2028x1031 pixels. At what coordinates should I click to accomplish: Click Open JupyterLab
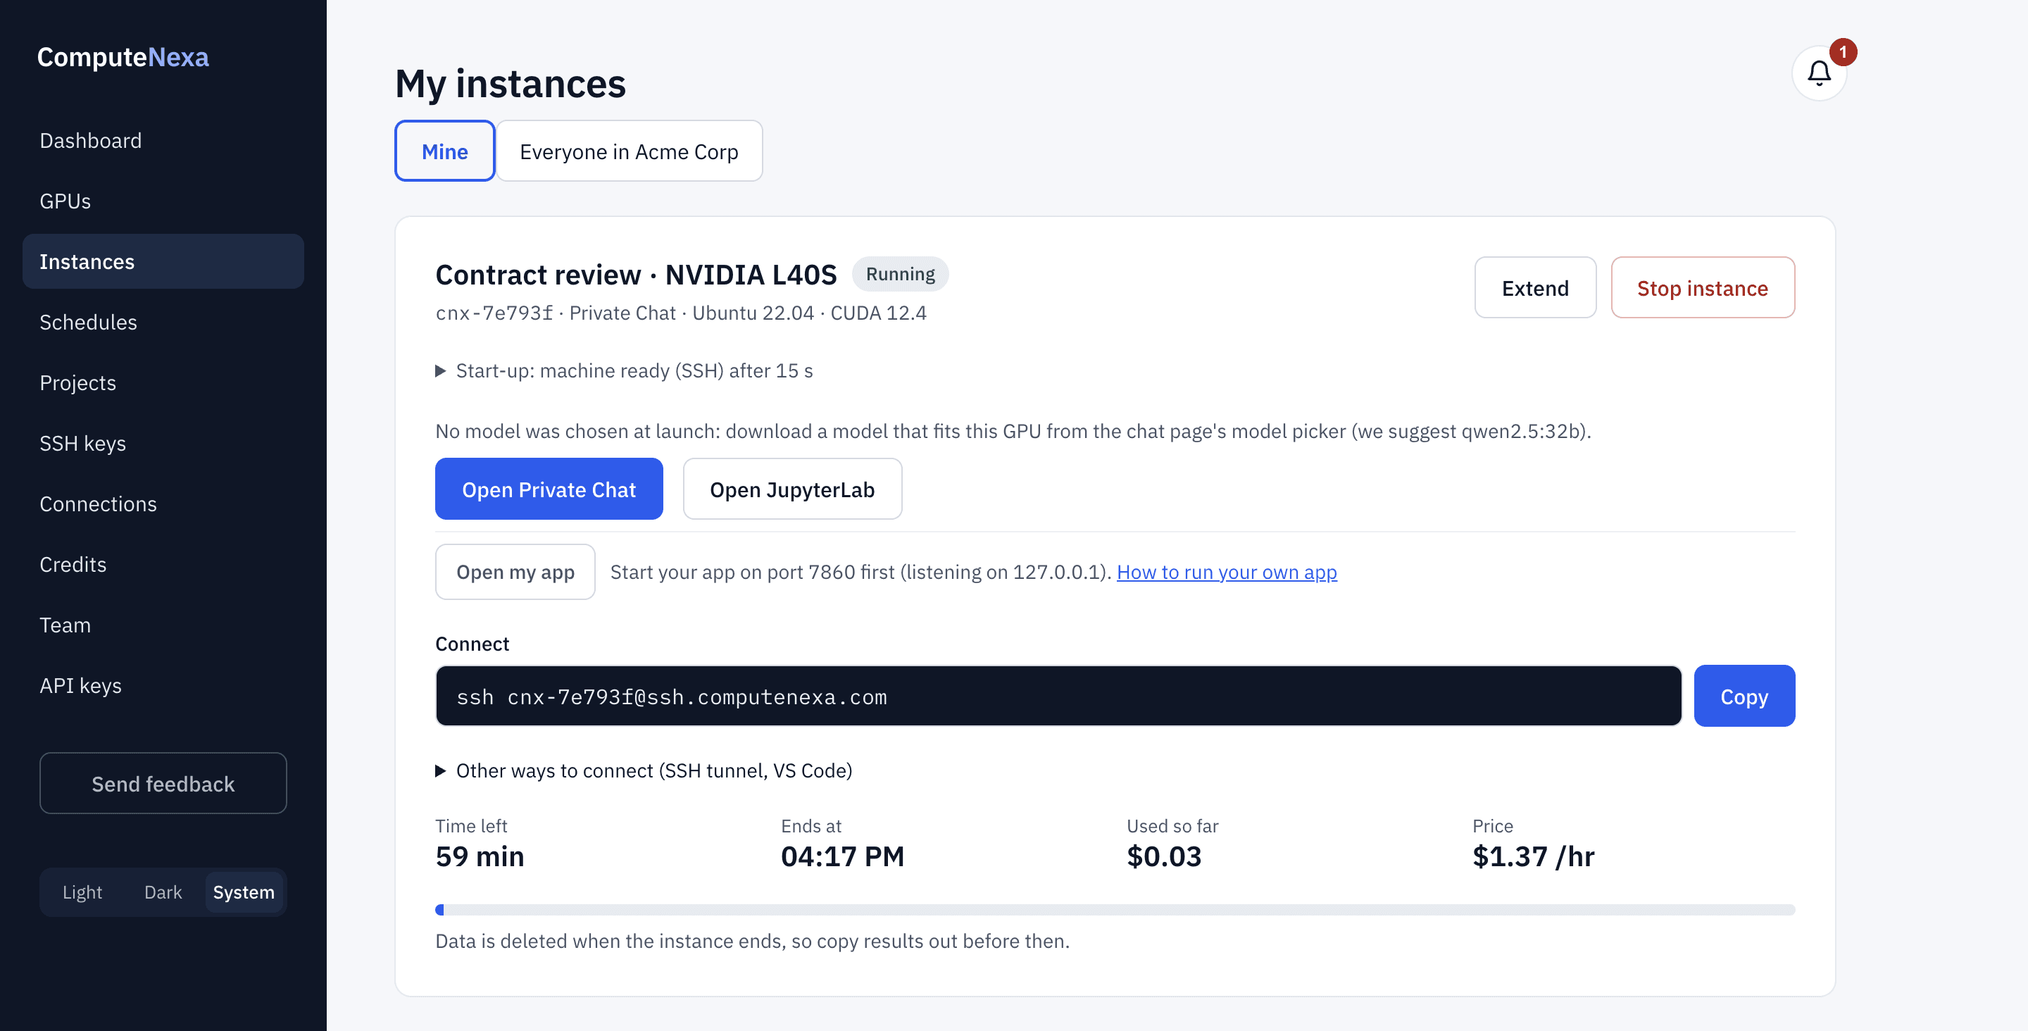792,489
